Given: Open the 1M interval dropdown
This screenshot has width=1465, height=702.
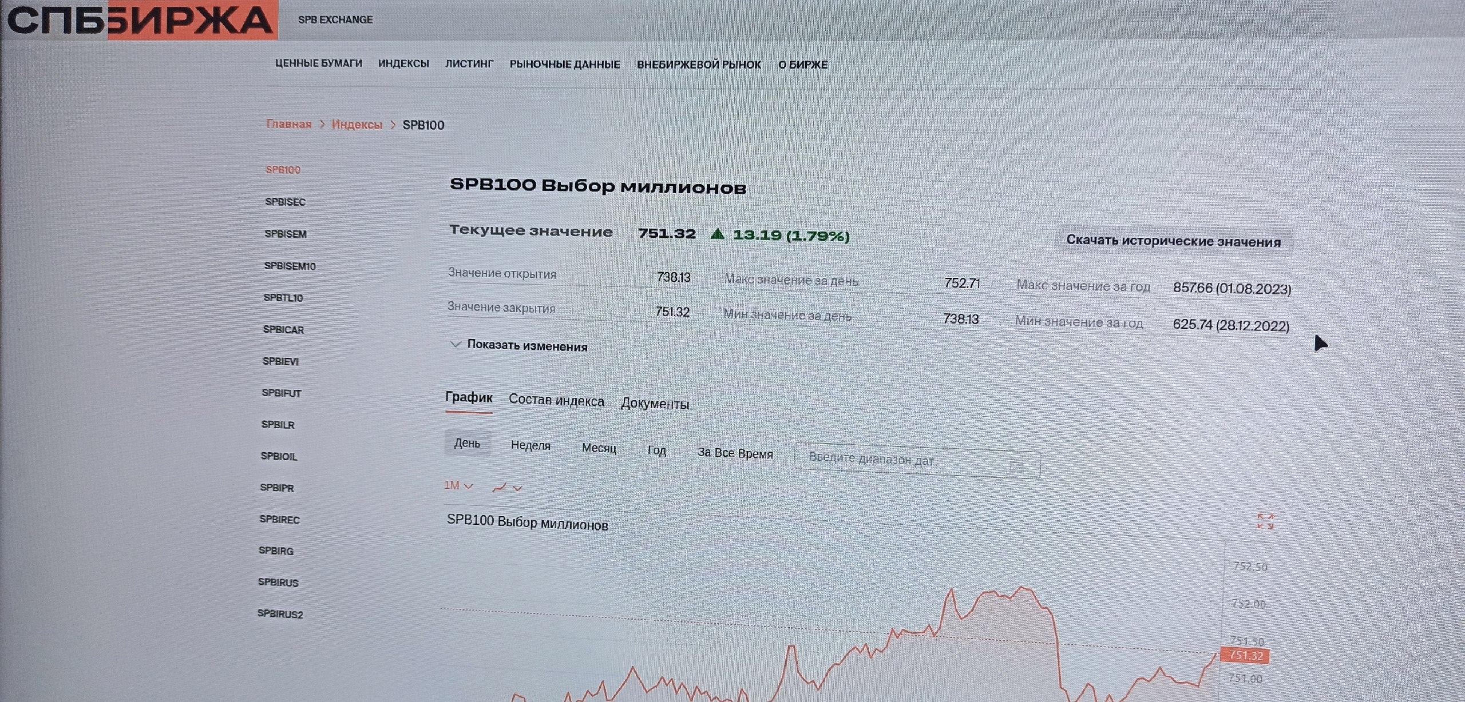Looking at the screenshot, I should (458, 486).
